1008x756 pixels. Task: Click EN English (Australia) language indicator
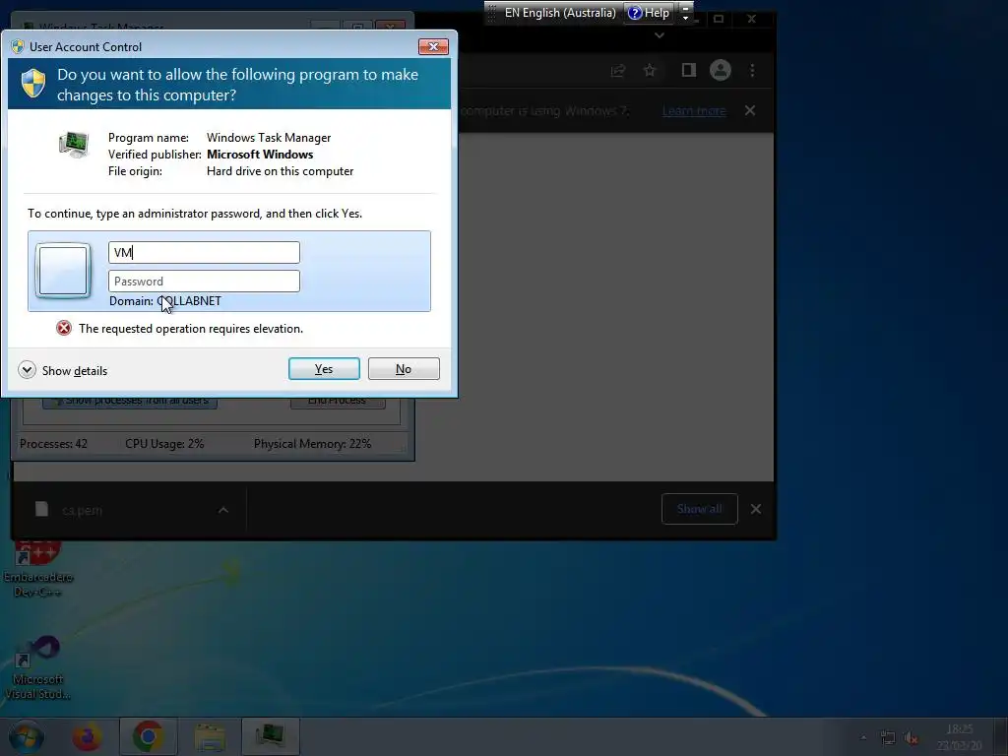560,13
